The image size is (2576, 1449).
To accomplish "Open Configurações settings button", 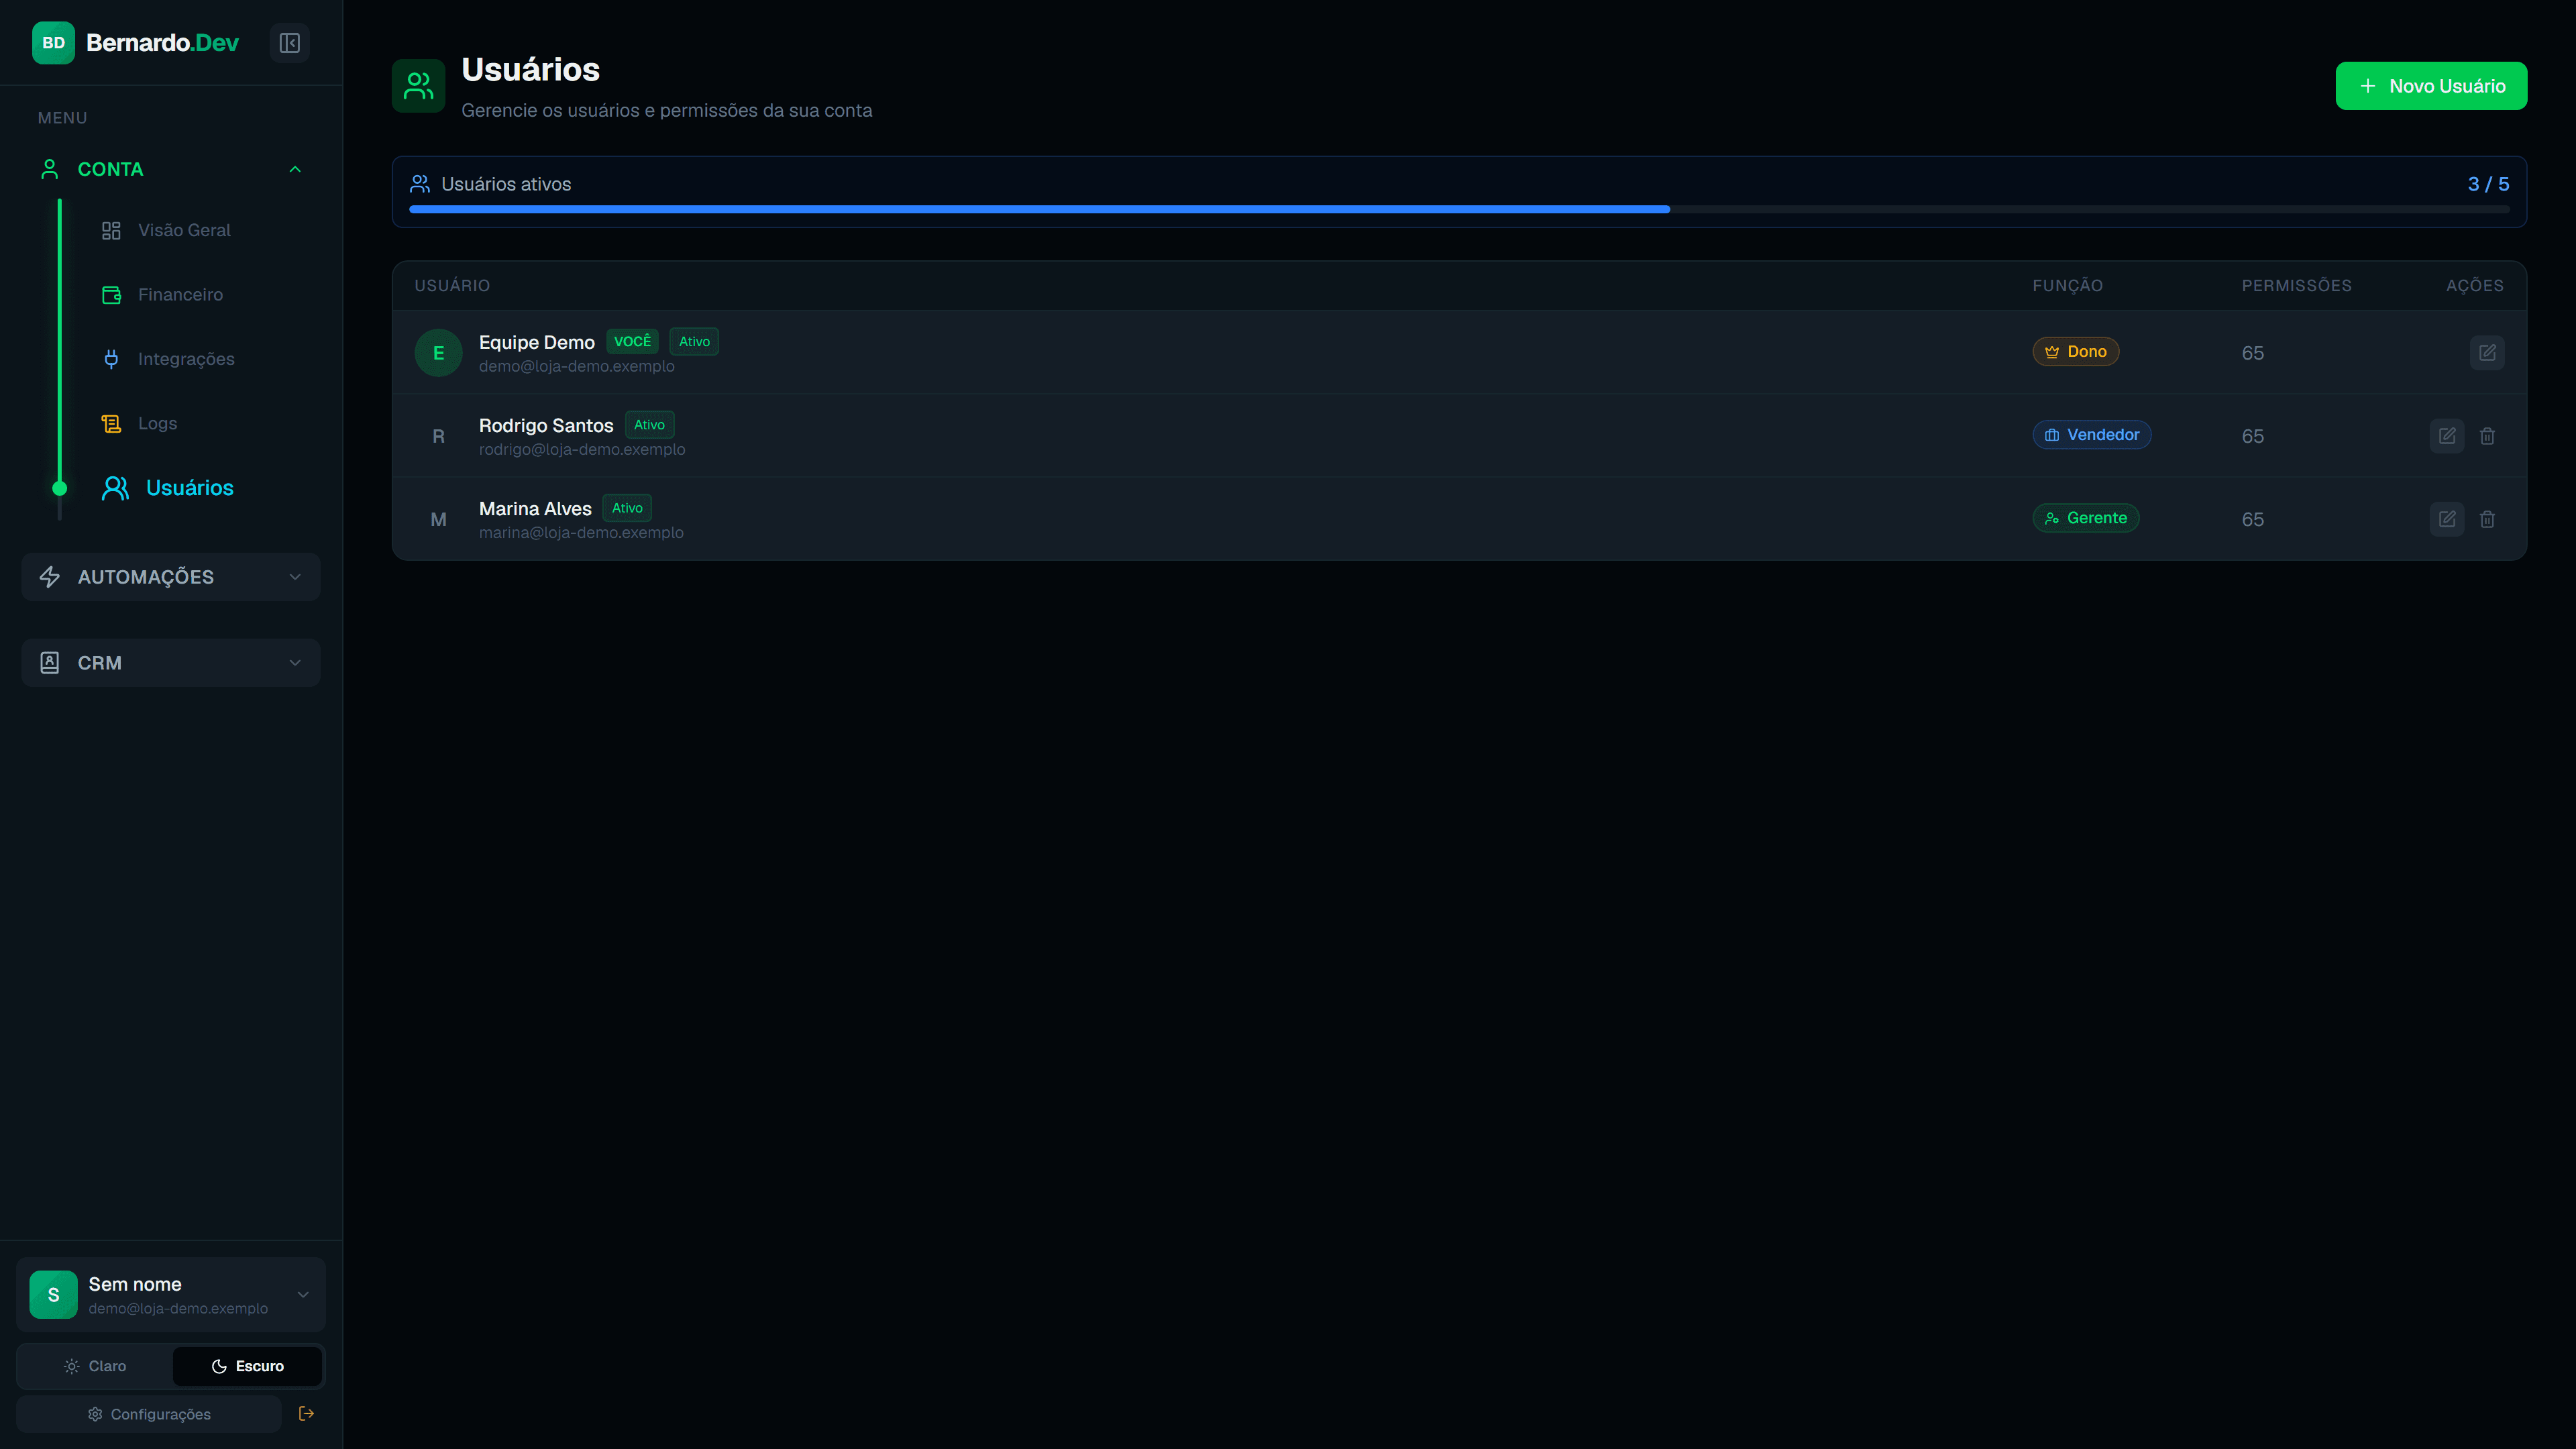I will [149, 1413].
